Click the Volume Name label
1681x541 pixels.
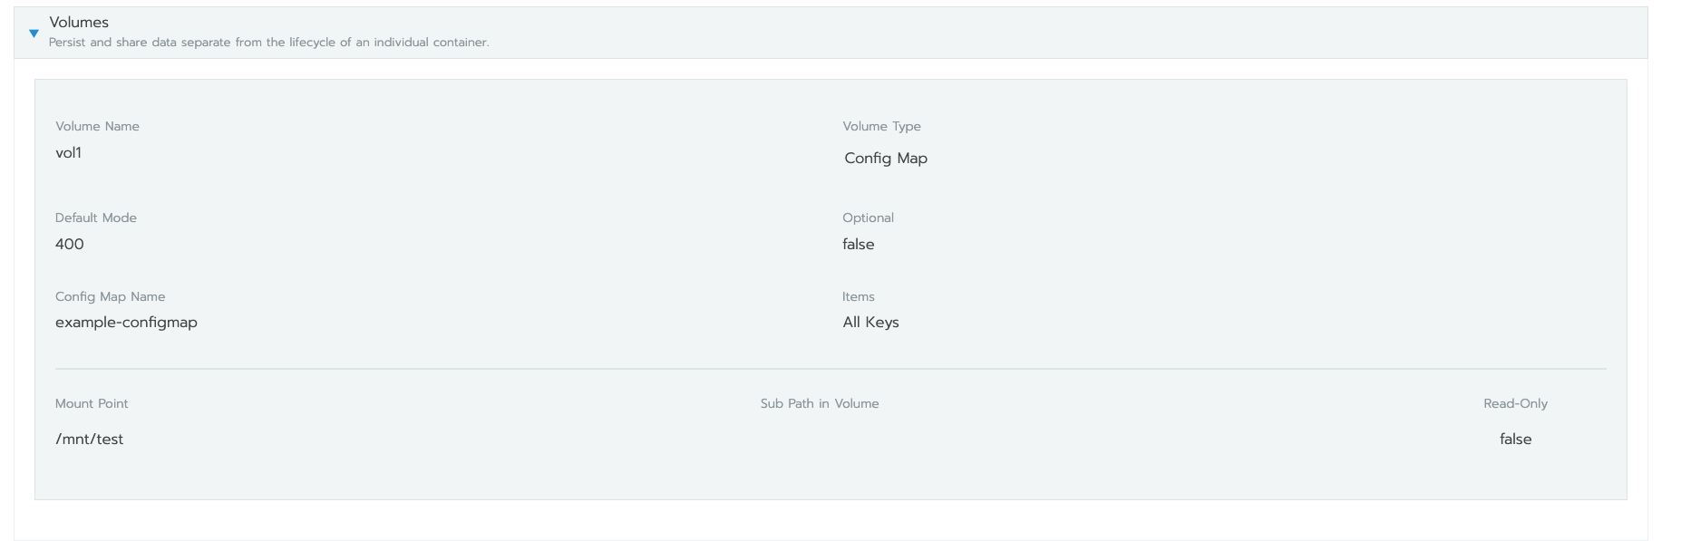point(97,126)
